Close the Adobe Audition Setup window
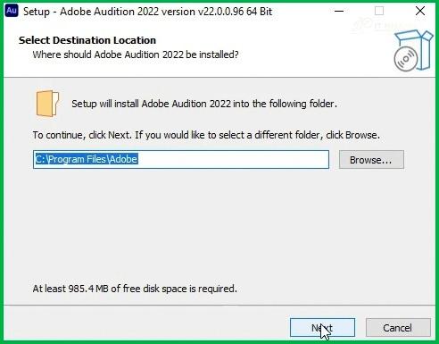Viewport: 439px width, 344px height. pyautogui.click(x=420, y=12)
